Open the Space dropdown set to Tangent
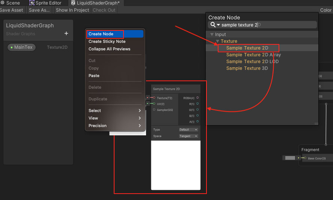Viewport: 333px width, 200px height. 188,136
